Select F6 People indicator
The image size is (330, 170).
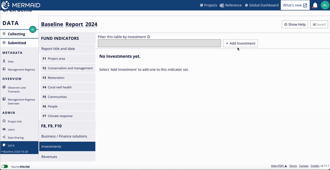pyautogui.click(x=68, y=106)
